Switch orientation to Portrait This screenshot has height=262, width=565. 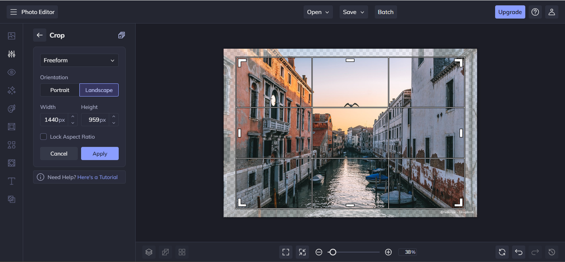(60, 90)
